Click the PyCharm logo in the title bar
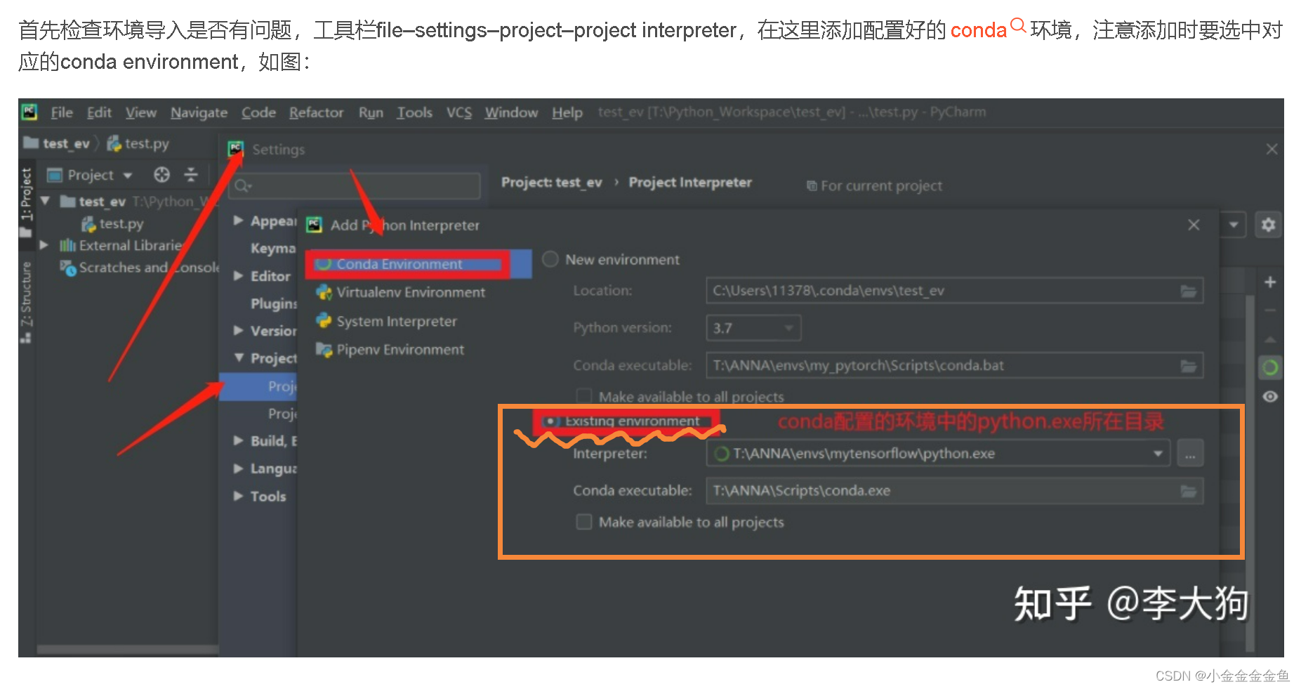The height and width of the screenshot is (689, 1301). [x=29, y=112]
